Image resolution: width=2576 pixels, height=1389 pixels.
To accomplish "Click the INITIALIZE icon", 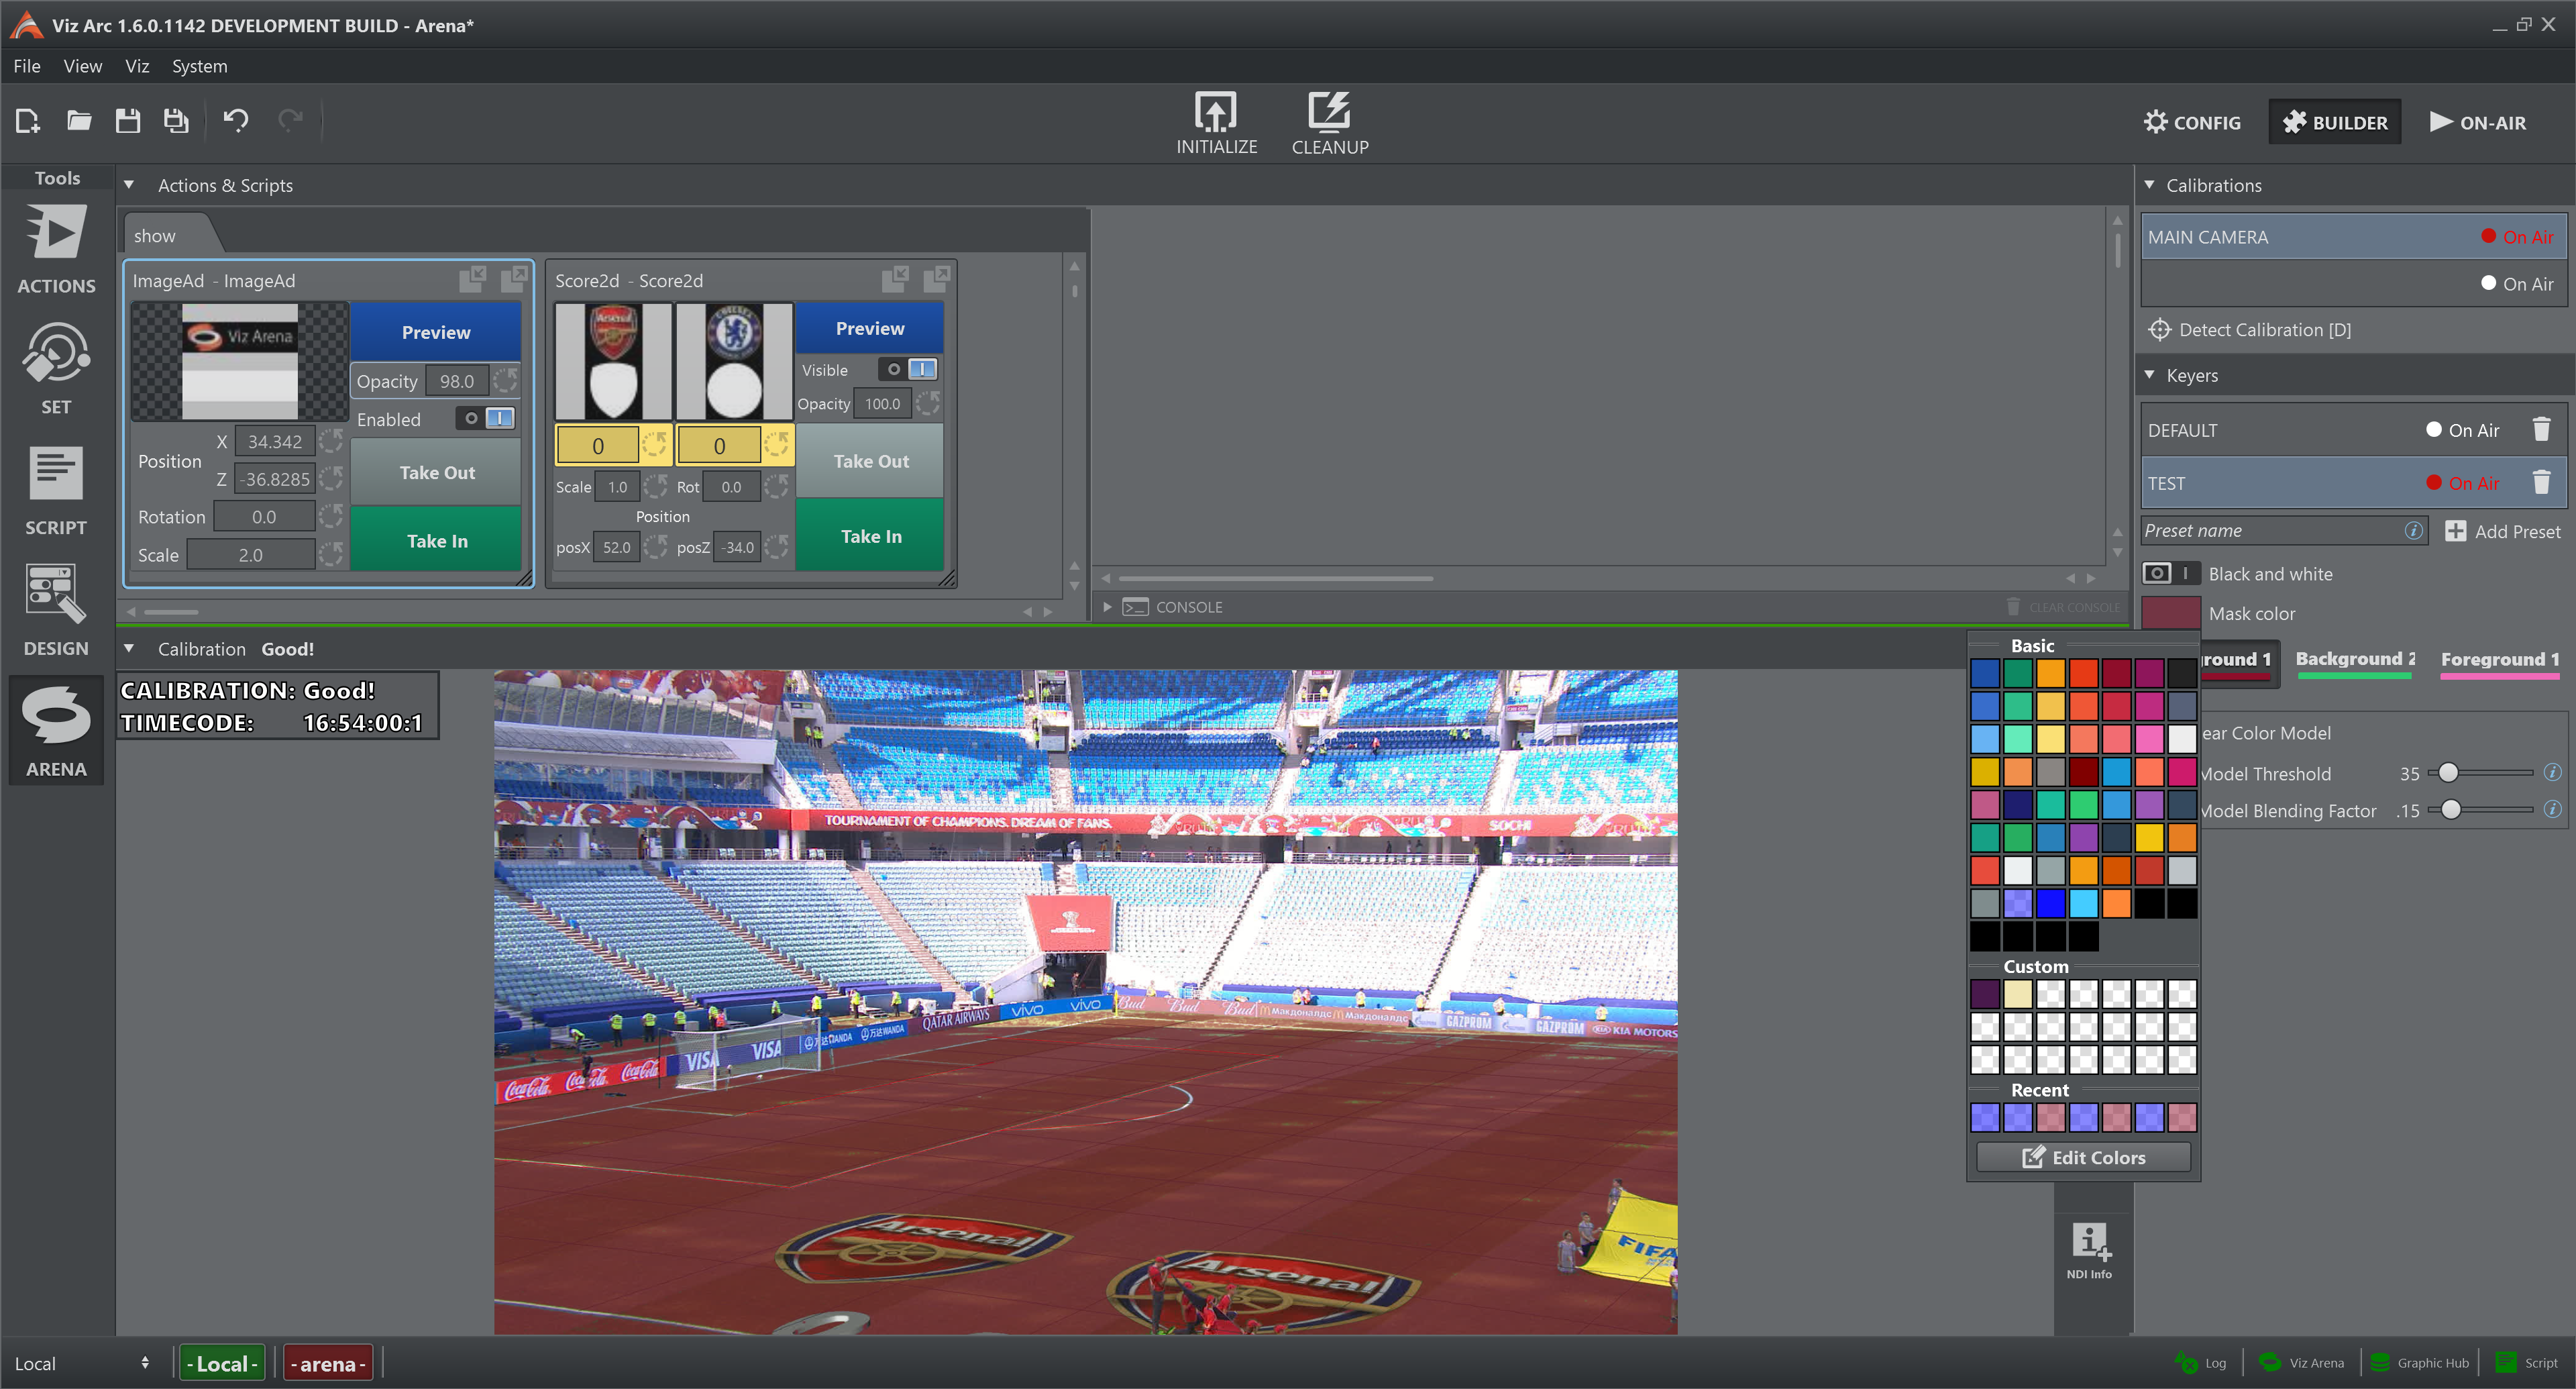I will [1215, 112].
